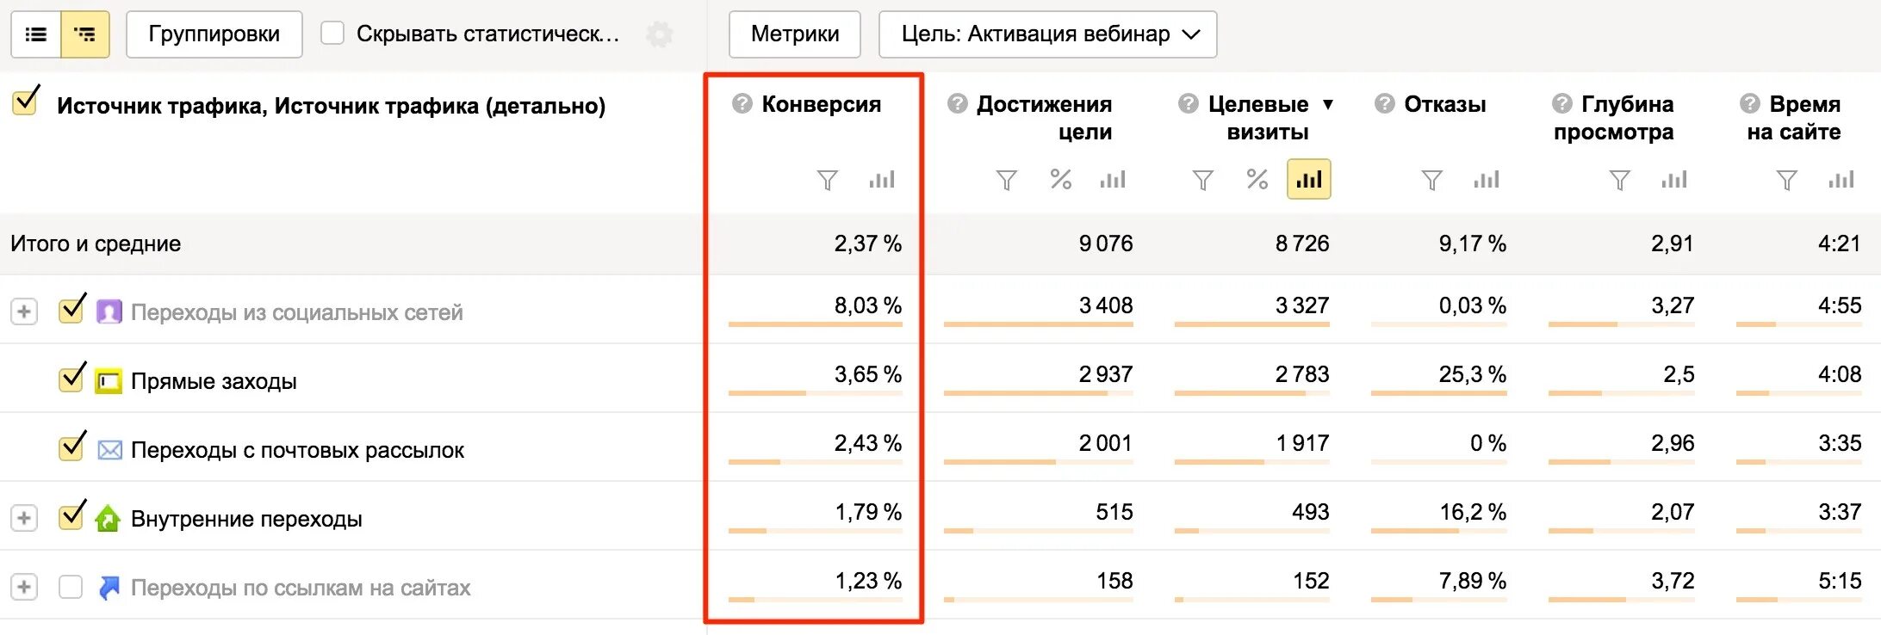Toggle percent view for Достижения цели

point(1060,180)
